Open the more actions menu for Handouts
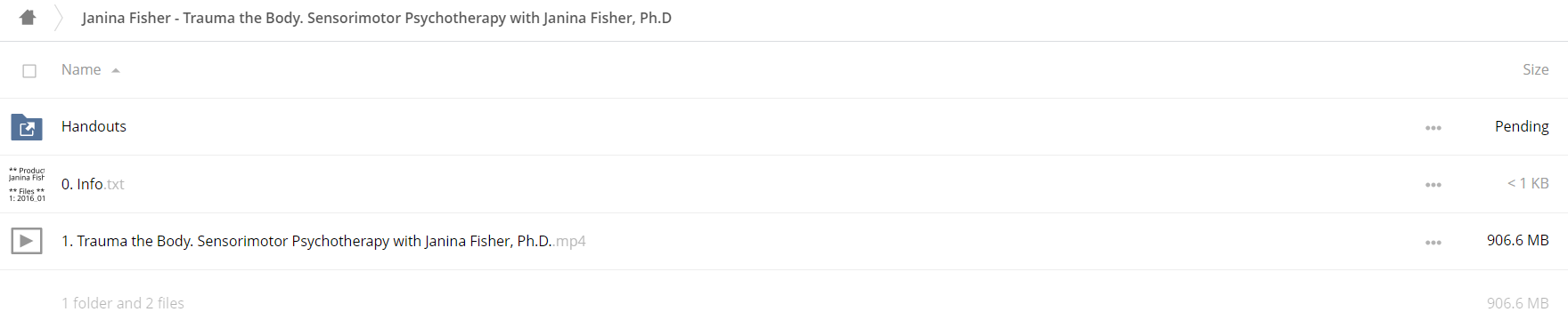The height and width of the screenshot is (328, 1568). point(1433,128)
